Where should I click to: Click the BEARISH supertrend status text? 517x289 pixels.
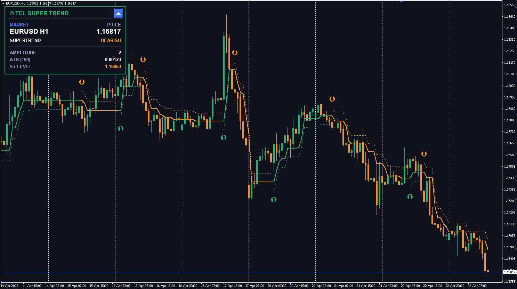coord(111,40)
